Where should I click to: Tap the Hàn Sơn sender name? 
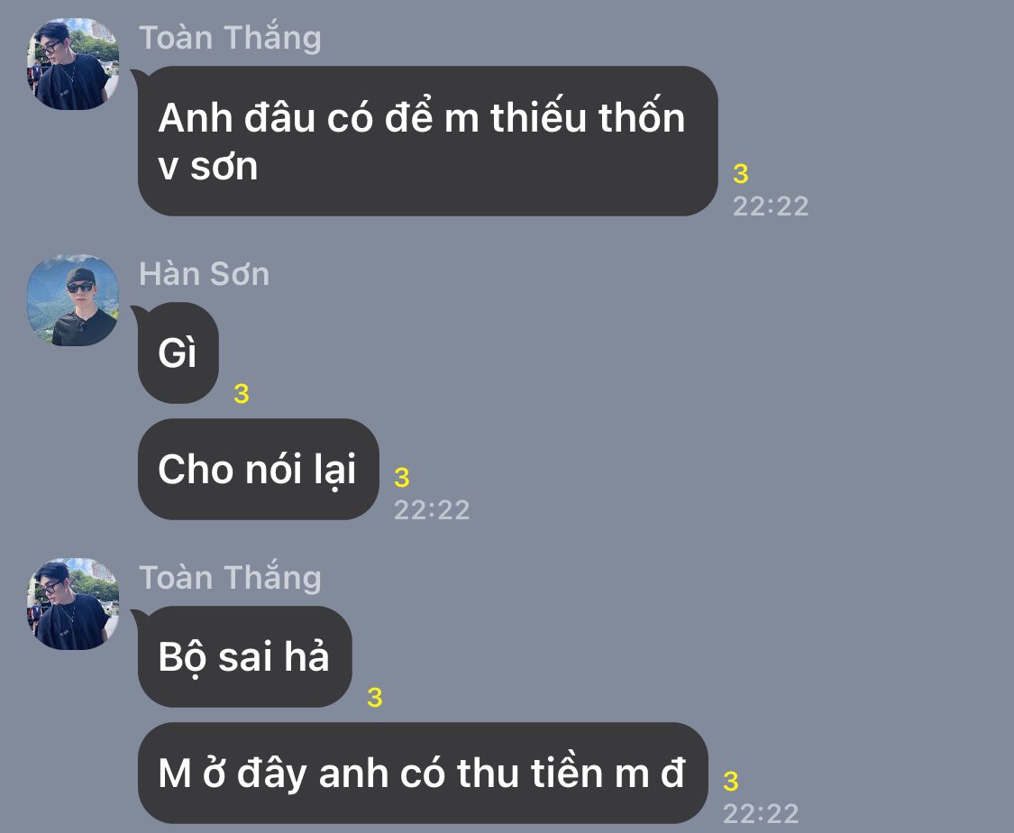204,274
